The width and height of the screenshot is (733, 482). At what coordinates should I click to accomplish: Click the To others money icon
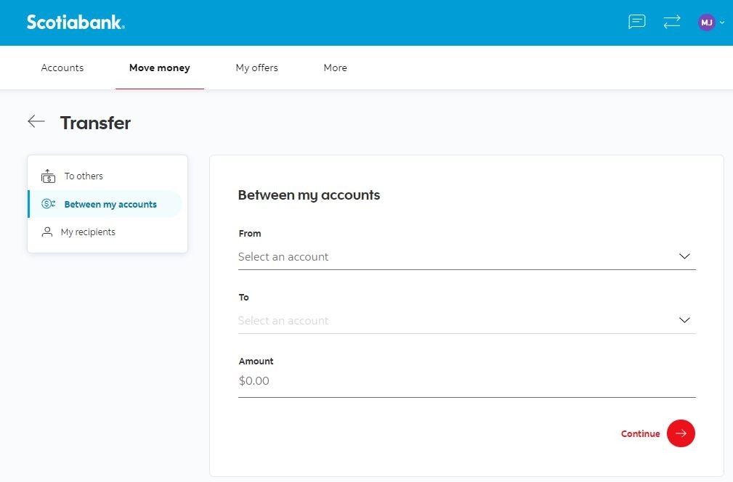48,176
